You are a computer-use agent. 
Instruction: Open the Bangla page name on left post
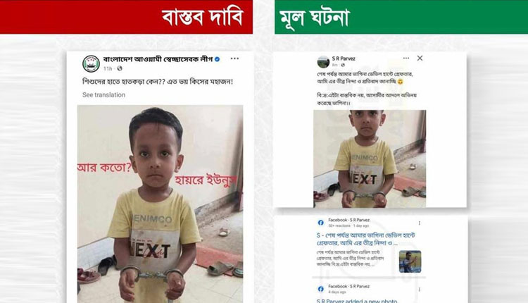tap(158, 59)
